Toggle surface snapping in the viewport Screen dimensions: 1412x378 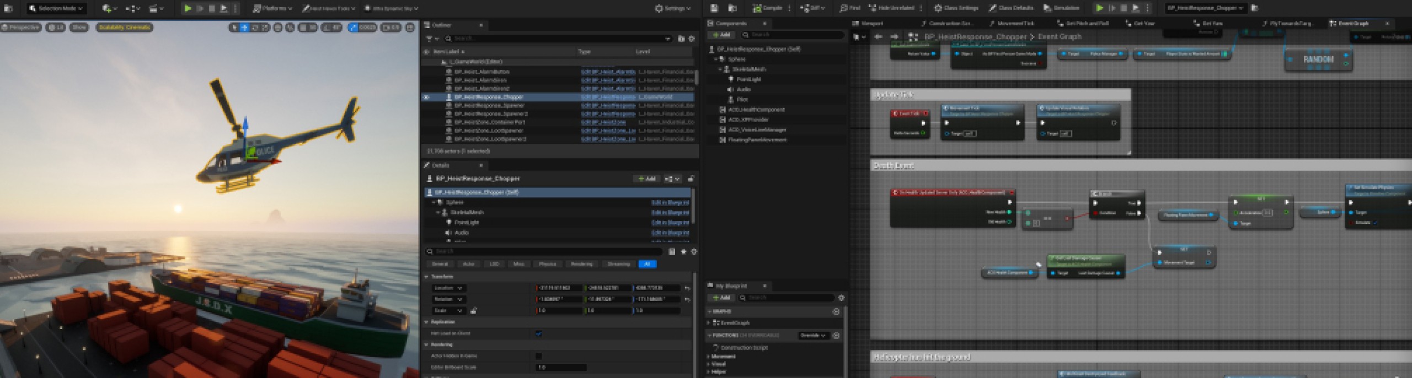coord(290,27)
